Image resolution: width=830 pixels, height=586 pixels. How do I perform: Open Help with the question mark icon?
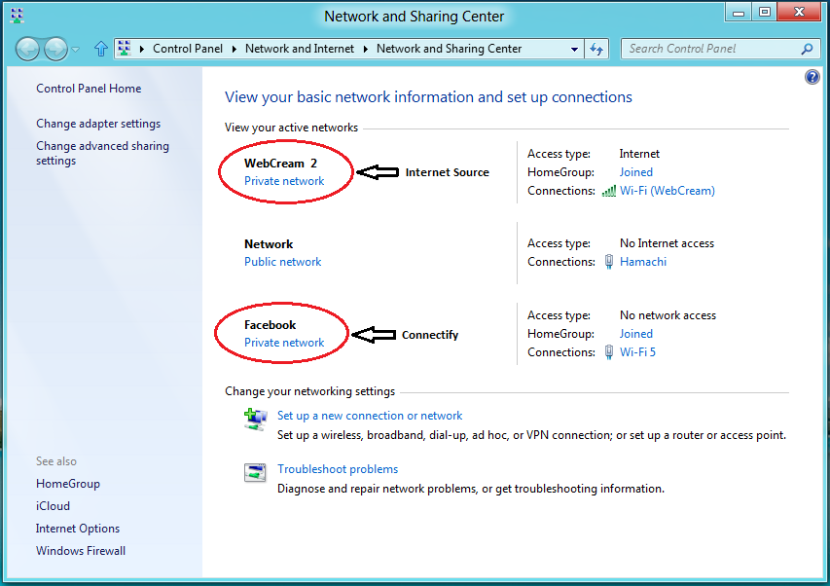tap(812, 77)
